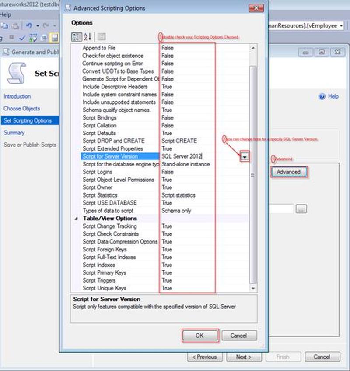Image resolution: width=350 pixels, height=371 pixels.
Task: Click the Previous button in the wizard
Action: 205,357
